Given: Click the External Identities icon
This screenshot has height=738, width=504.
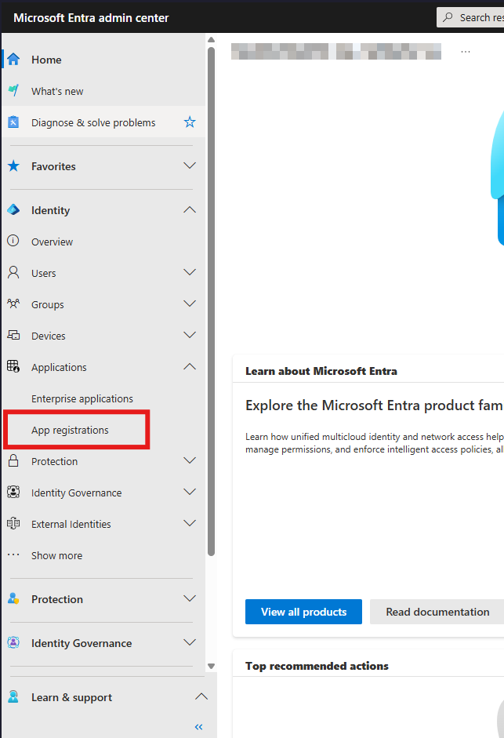Looking at the screenshot, I should pyautogui.click(x=13, y=523).
